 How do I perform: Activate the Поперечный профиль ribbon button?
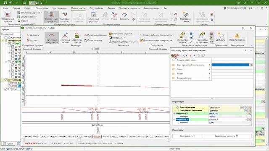tap(51, 17)
